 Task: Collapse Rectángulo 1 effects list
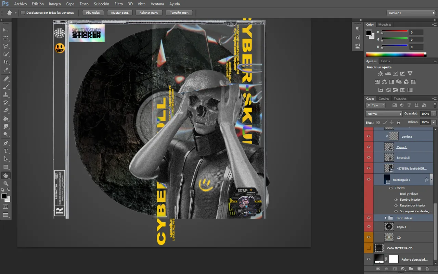coord(431,179)
